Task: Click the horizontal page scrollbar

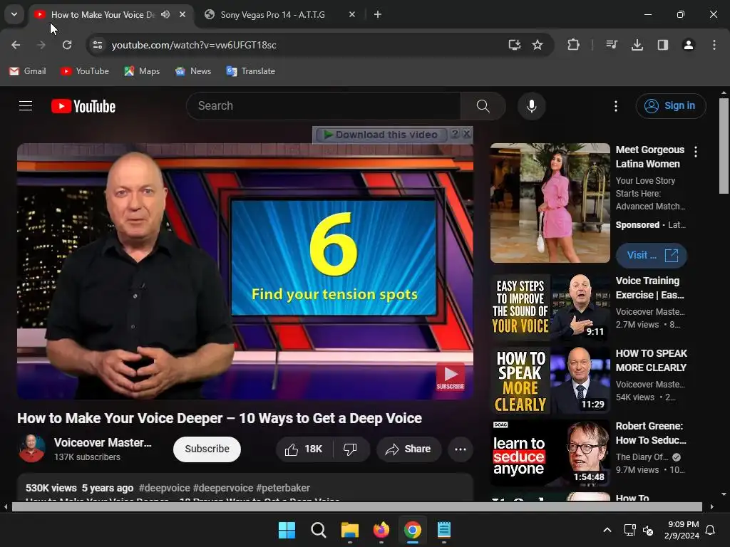Action: 357,506
